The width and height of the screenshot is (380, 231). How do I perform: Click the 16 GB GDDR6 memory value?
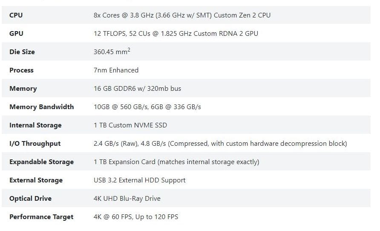click(x=137, y=89)
